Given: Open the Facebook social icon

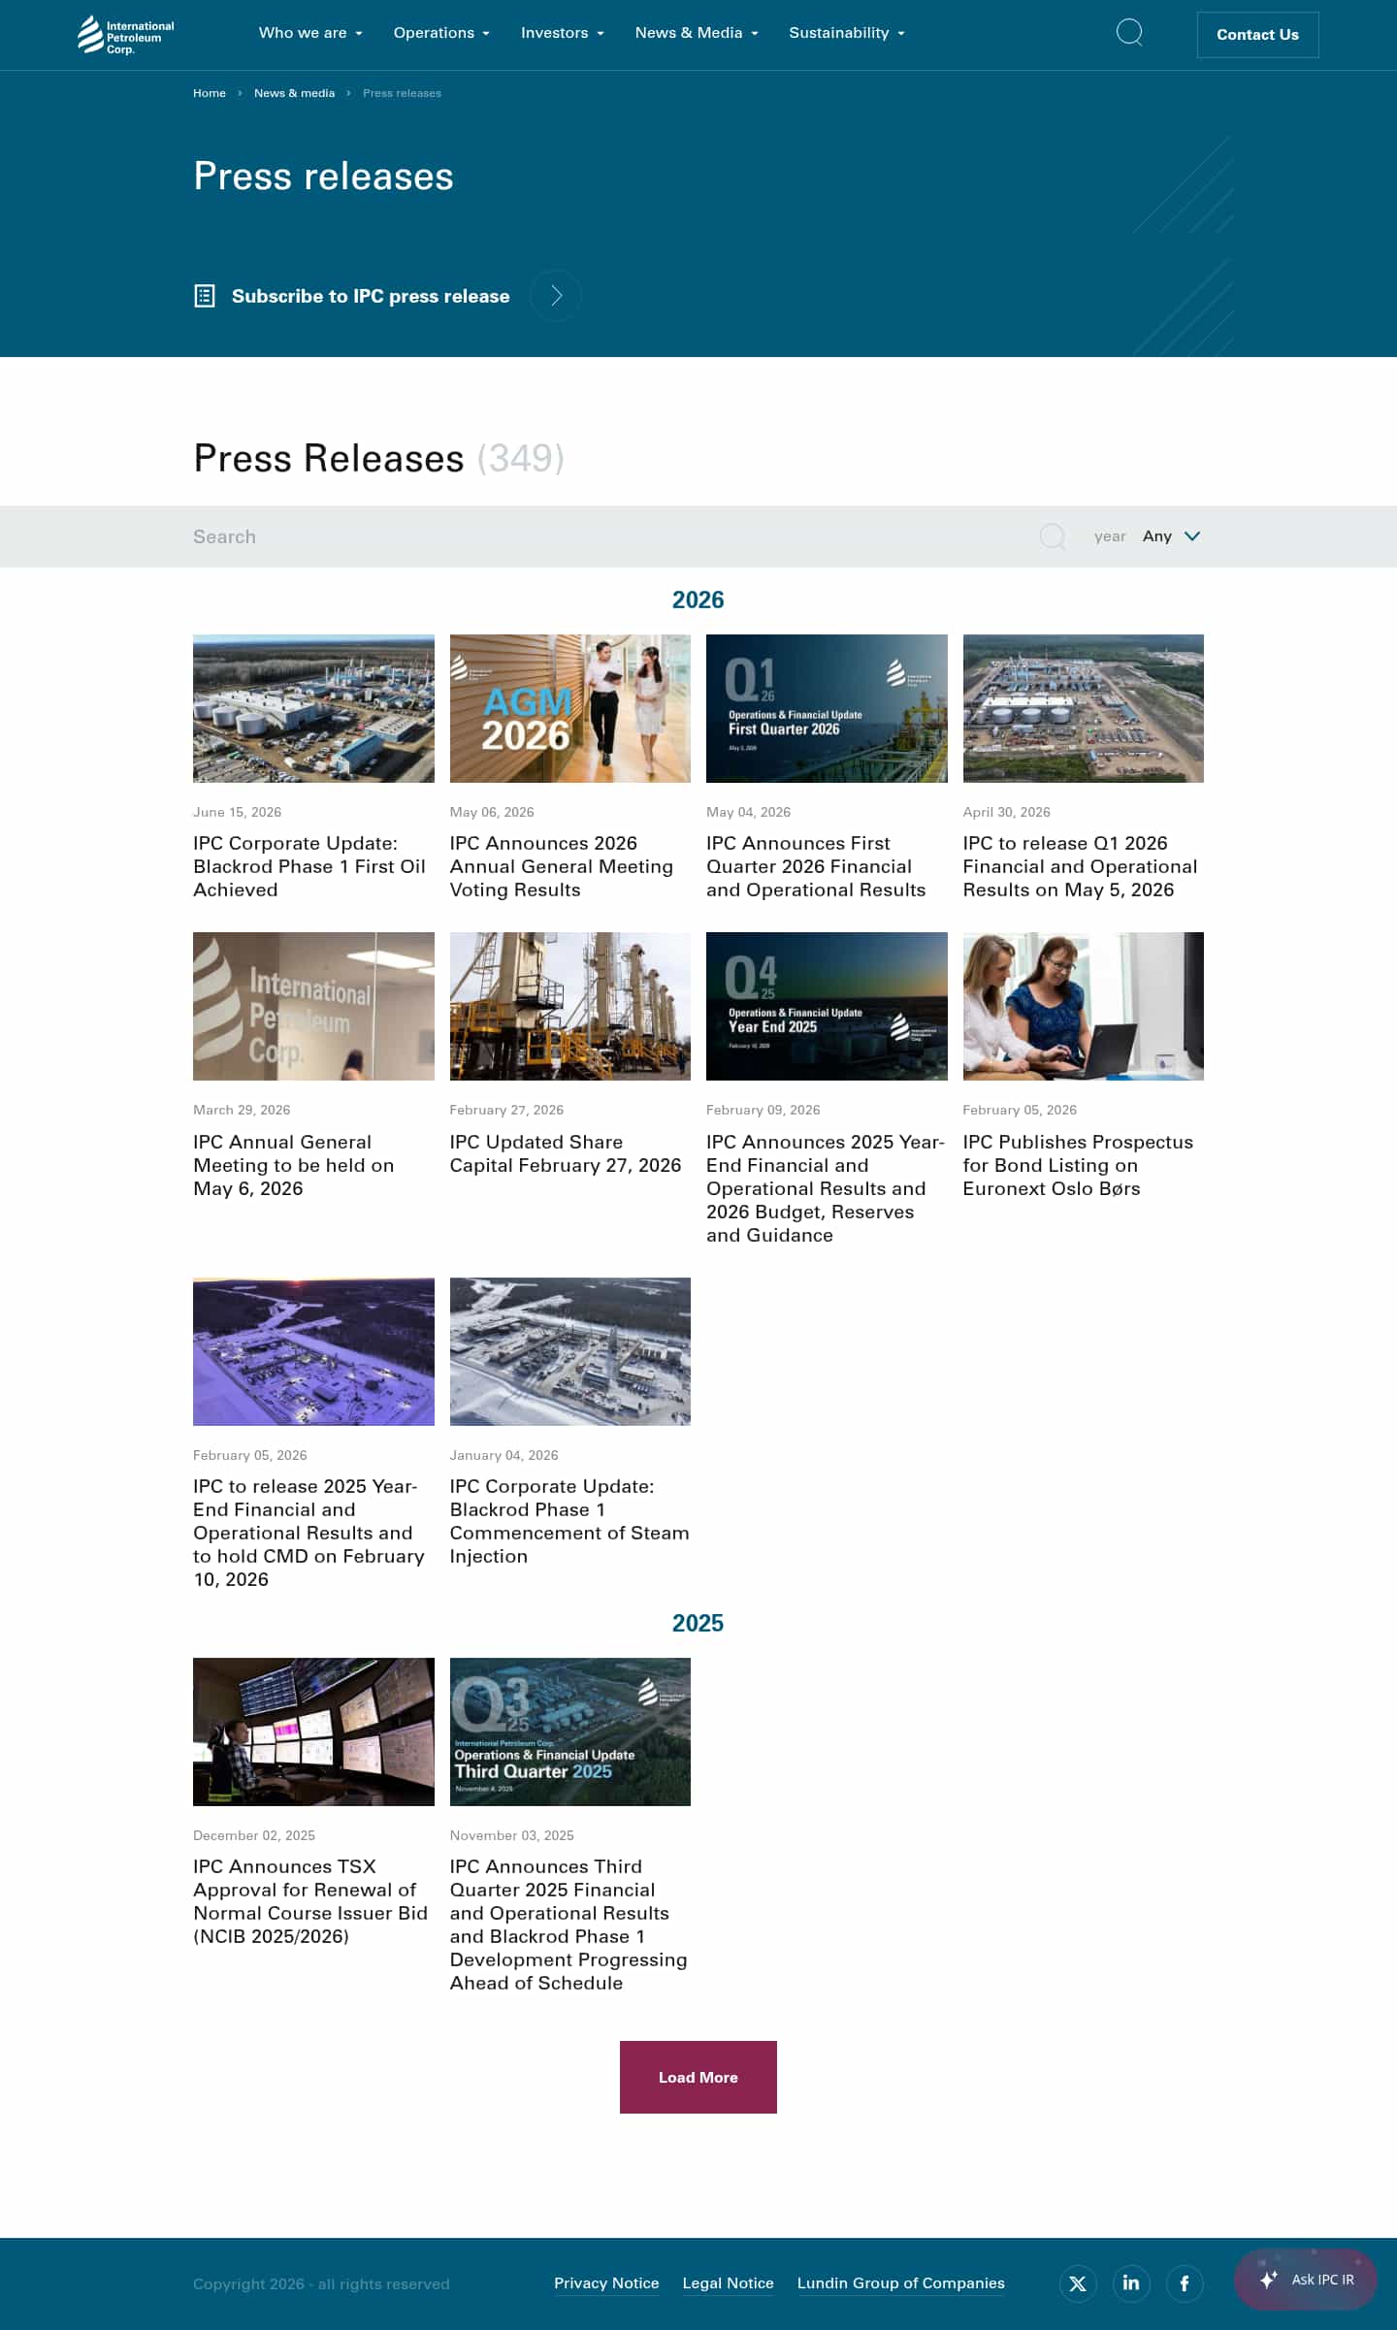Looking at the screenshot, I should point(1185,2283).
